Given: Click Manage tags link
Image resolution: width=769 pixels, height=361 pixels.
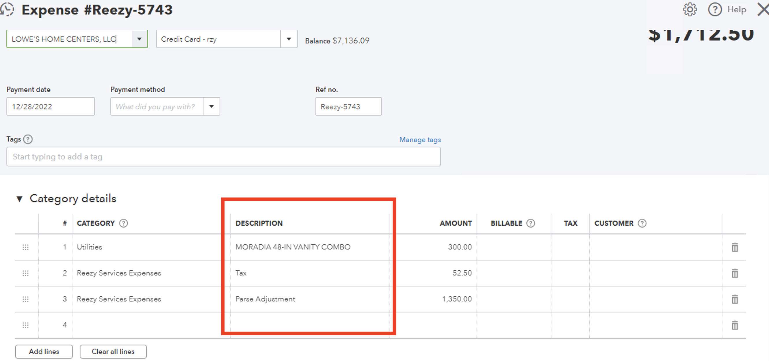Looking at the screenshot, I should [x=420, y=139].
